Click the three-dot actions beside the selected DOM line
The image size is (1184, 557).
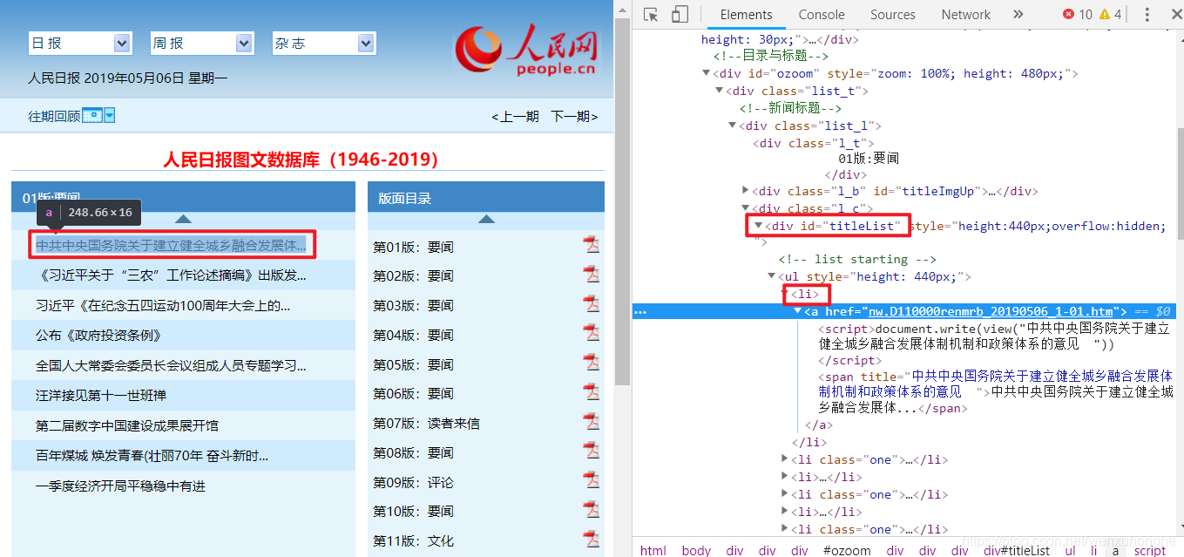[x=640, y=311]
